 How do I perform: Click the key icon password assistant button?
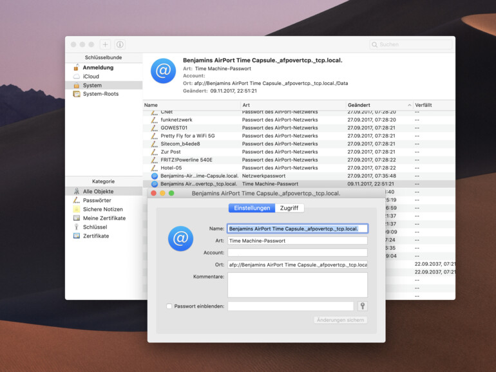point(363,306)
